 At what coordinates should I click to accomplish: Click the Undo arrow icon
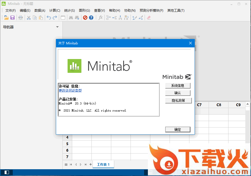(x=49, y=18)
